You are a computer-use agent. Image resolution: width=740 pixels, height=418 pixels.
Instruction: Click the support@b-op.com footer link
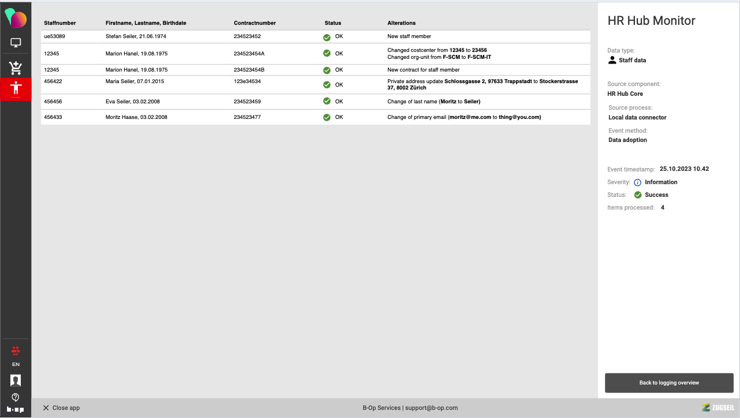431,408
